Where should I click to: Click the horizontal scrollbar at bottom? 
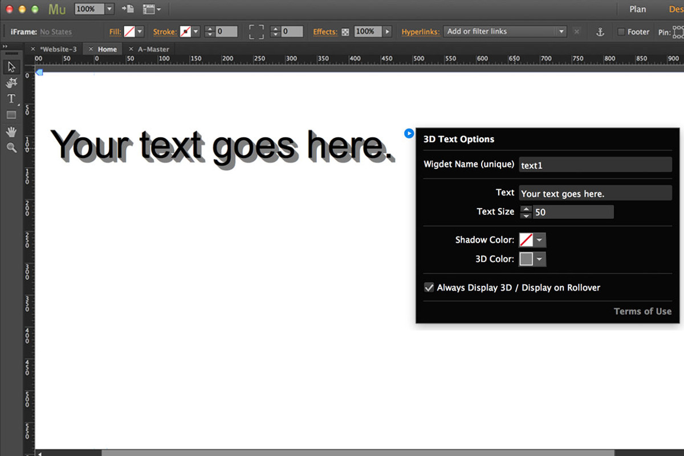click(x=358, y=453)
